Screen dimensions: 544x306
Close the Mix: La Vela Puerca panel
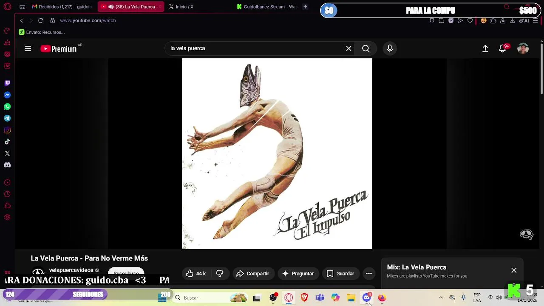click(514, 270)
